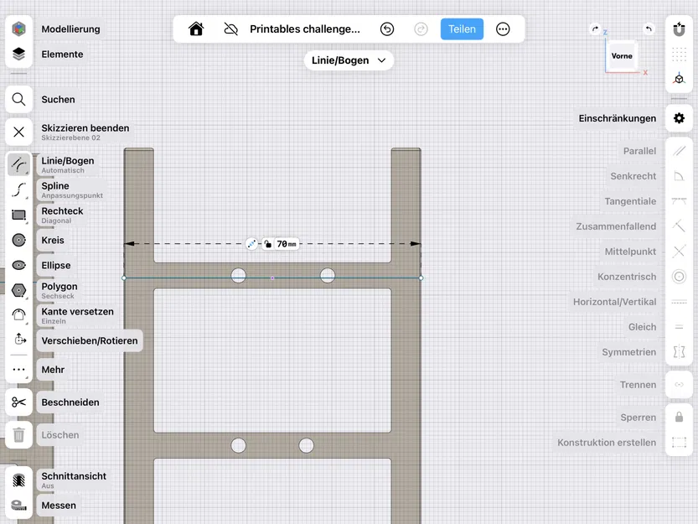Toggle Konstruktion erstellen dashed rectangle icon
Image resolution: width=698 pixels, height=524 pixels.
click(x=679, y=443)
